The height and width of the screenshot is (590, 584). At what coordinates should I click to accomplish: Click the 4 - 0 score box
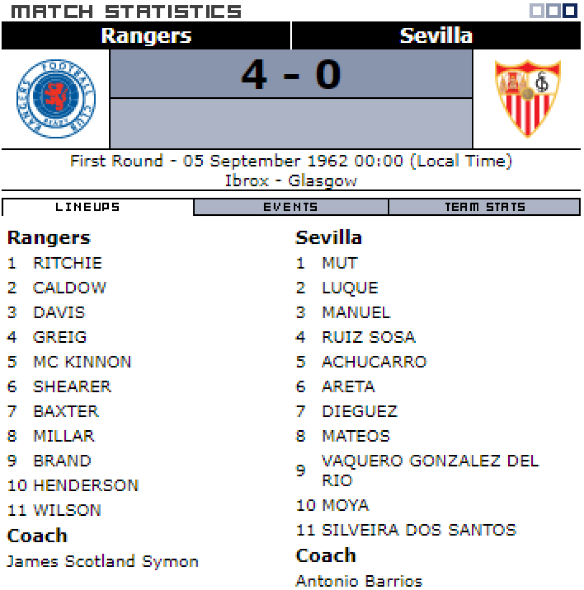click(x=291, y=74)
